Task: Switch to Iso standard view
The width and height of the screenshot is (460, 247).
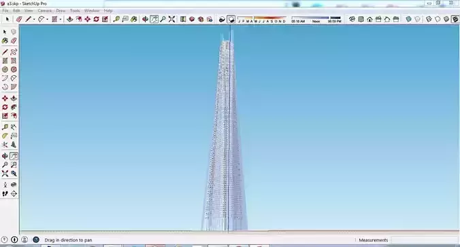Action: 352,19
